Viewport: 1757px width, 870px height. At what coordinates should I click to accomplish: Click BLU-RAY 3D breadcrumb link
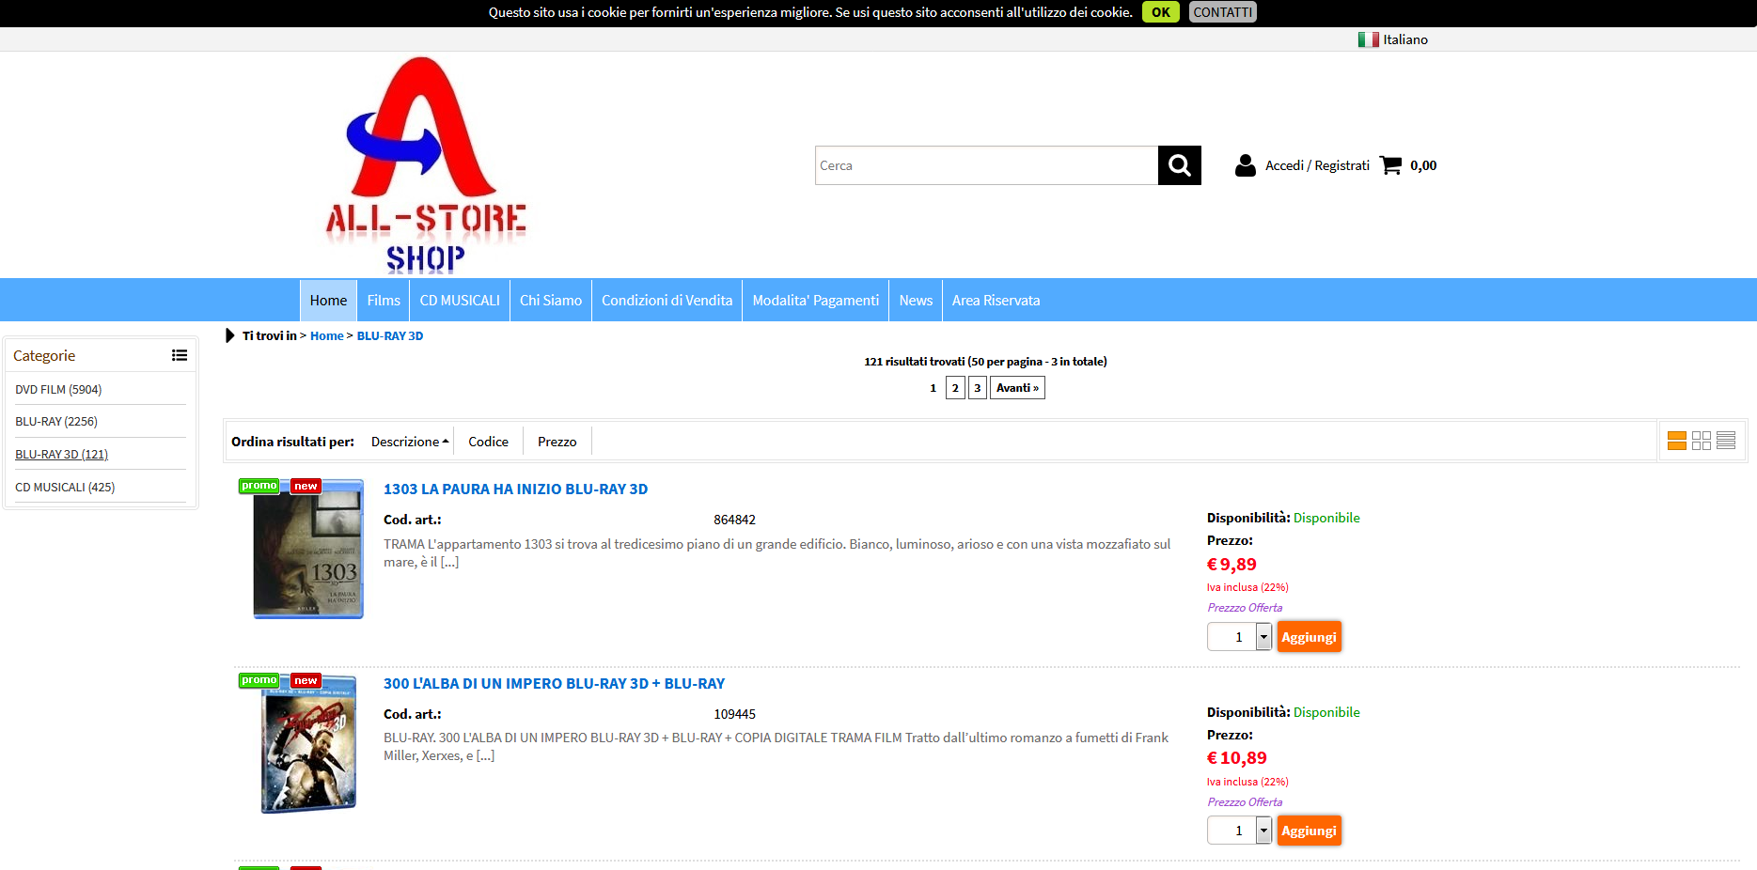click(x=390, y=336)
